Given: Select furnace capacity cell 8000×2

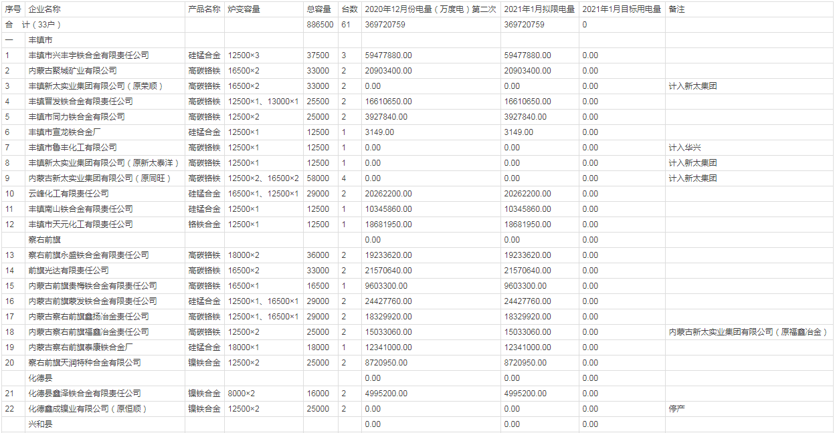Looking at the screenshot, I should coord(242,394).
